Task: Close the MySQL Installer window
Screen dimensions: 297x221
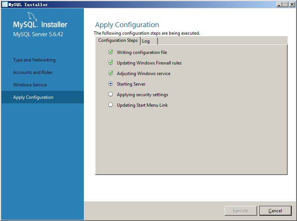Action: coord(292,5)
